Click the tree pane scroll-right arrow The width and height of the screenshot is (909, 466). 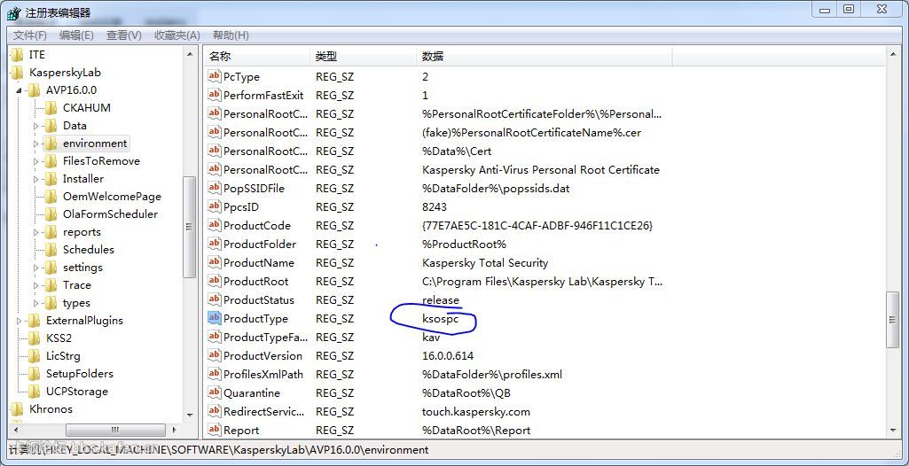click(x=175, y=430)
